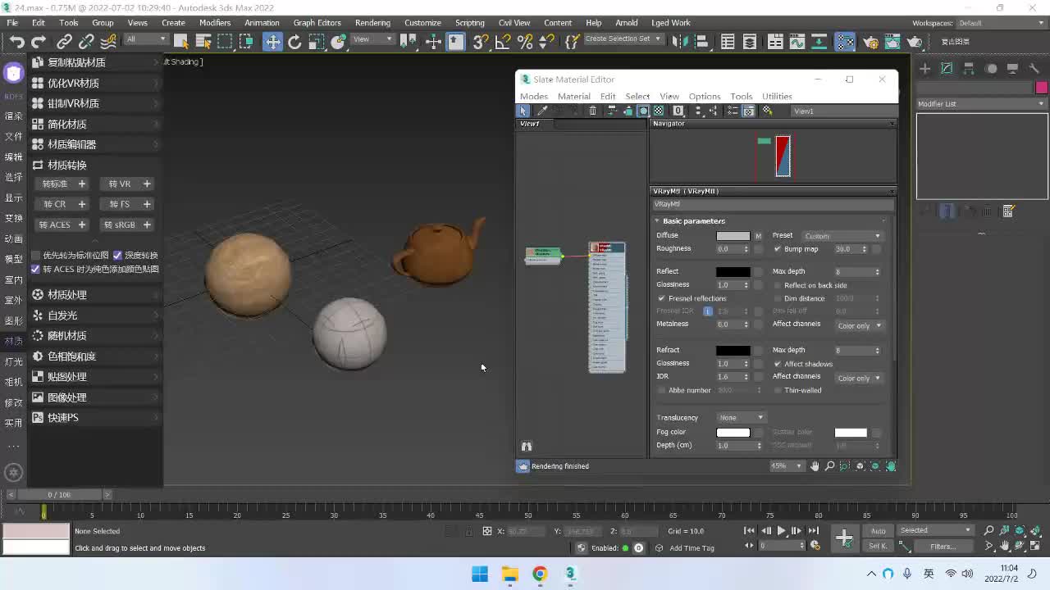Image resolution: width=1050 pixels, height=590 pixels.
Task: Open the Create command panel tab
Action: coord(924,69)
